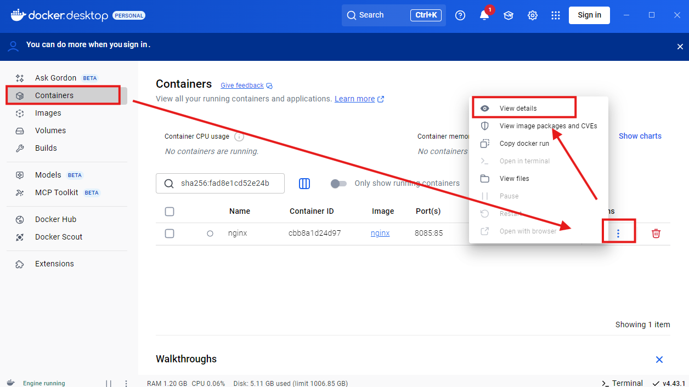
Task: Dismiss the sign in banner
Action: pos(680,47)
